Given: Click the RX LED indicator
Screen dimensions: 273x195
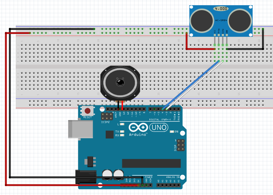Looking at the screenshot, I should click(x=122, y=135).
